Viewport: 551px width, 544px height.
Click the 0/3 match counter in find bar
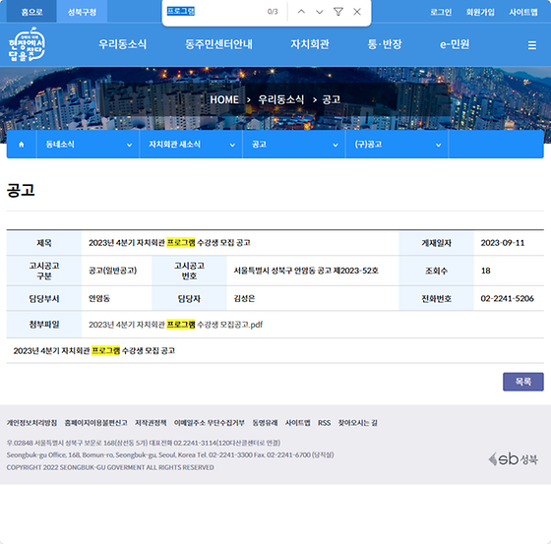(x=273, y=12)
